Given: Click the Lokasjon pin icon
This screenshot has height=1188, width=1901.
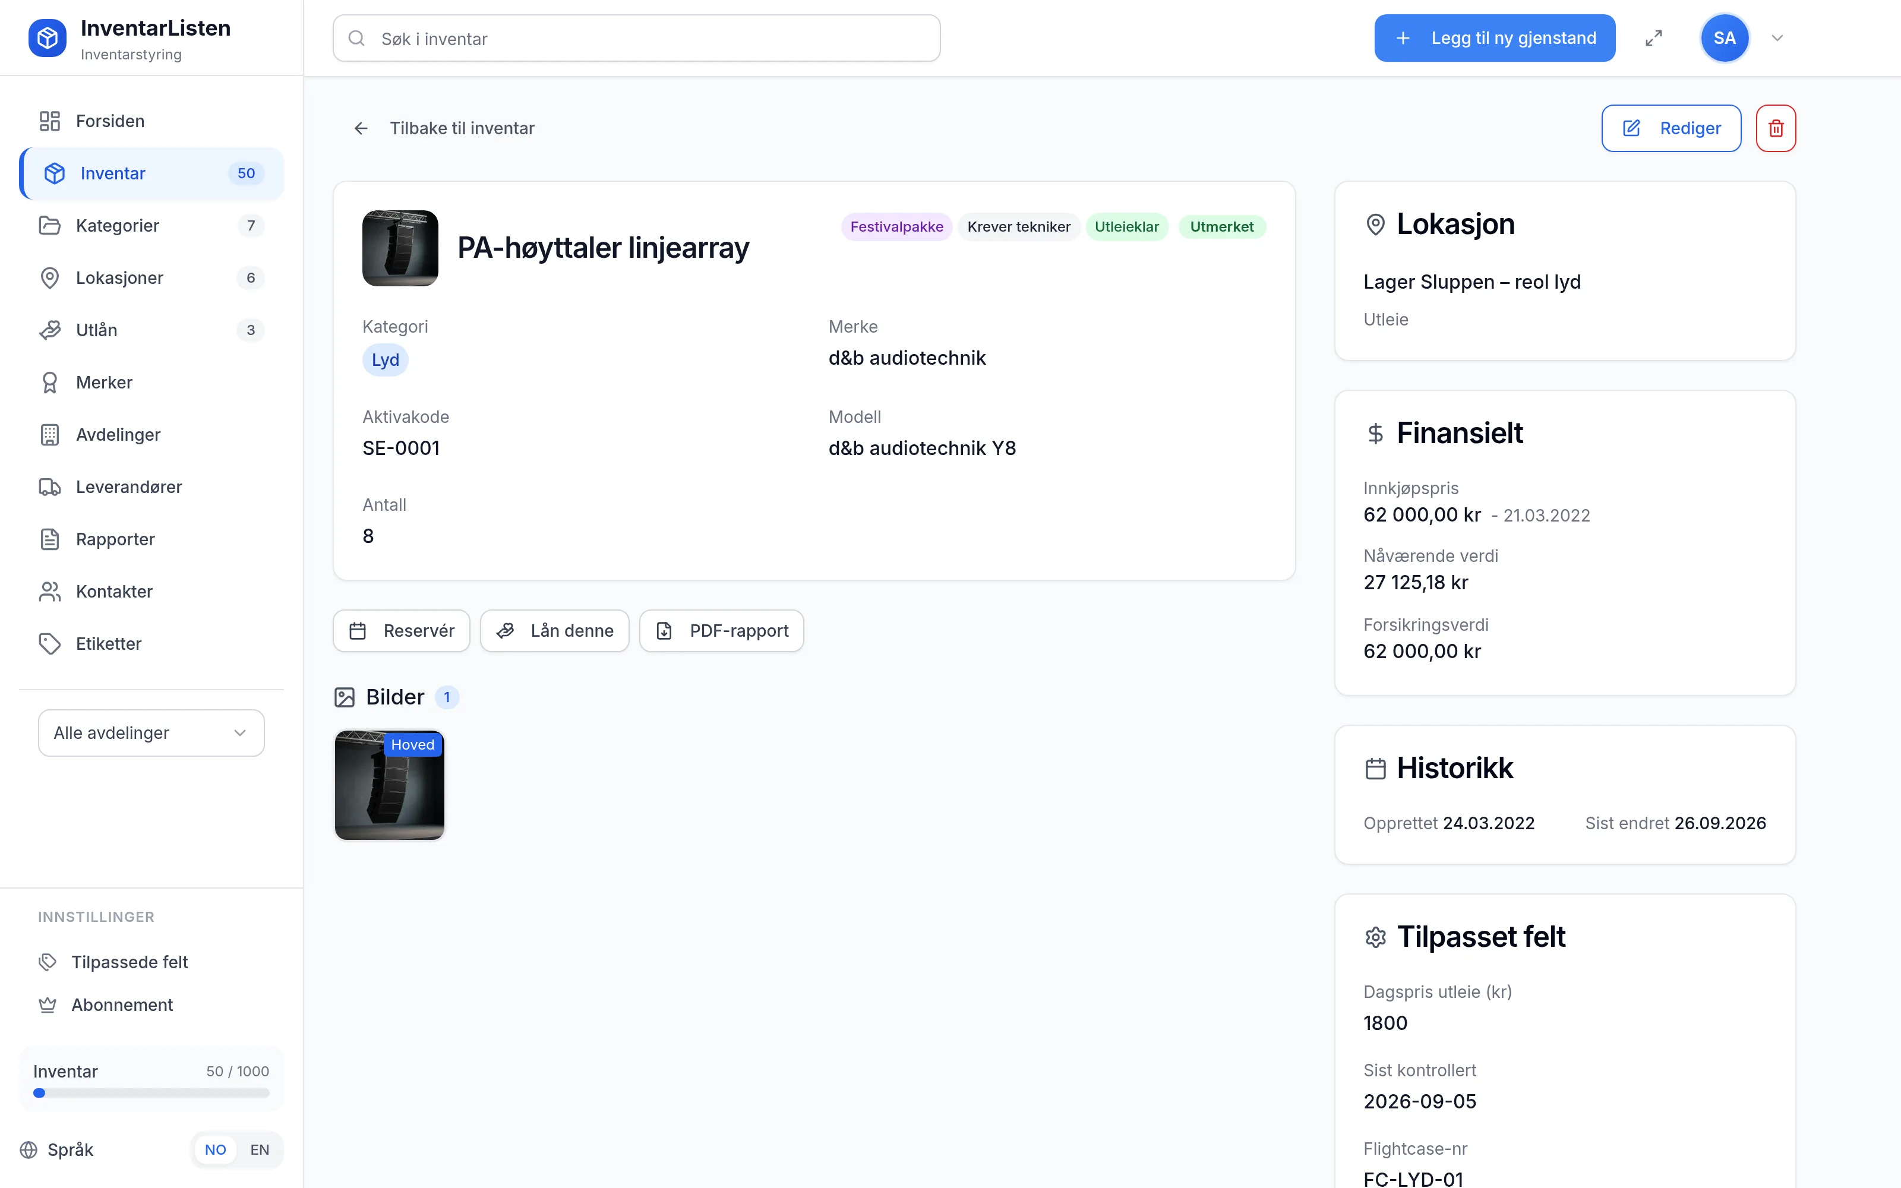Looking at the screenshot, I should (x=1375, y=225).
